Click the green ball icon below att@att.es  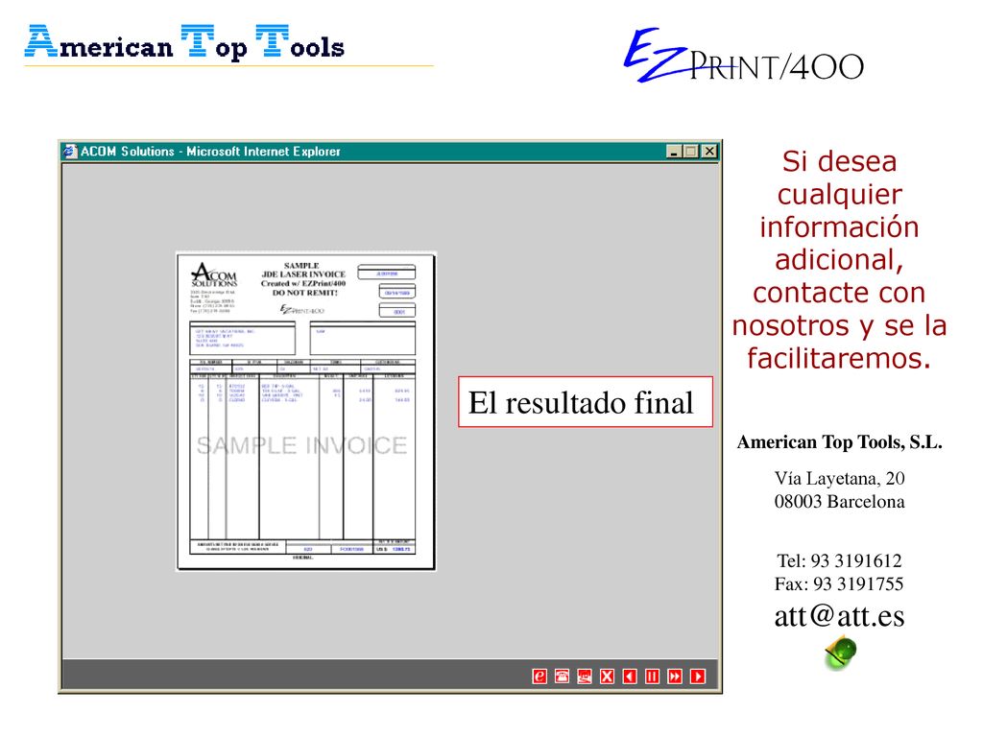(841, 653)
